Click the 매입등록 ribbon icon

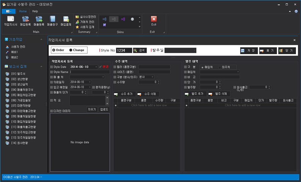(x=25, y=21)
